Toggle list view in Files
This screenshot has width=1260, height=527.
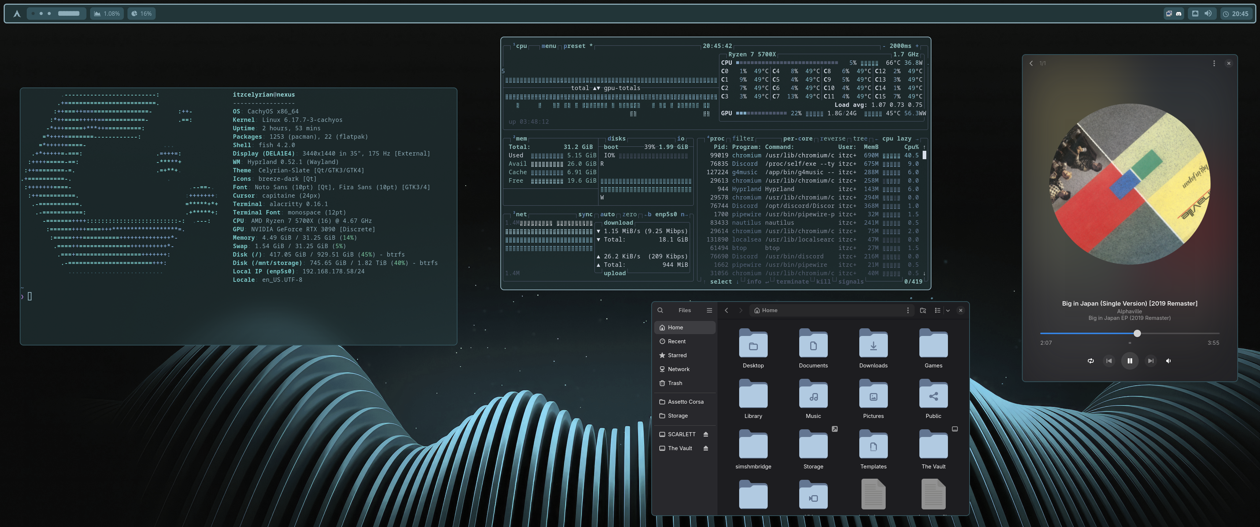(x=937, y=310)
